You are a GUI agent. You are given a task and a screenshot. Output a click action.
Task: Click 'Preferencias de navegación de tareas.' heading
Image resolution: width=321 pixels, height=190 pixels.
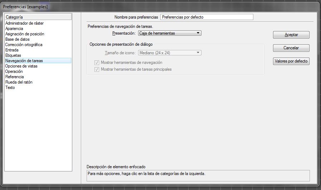120,26
